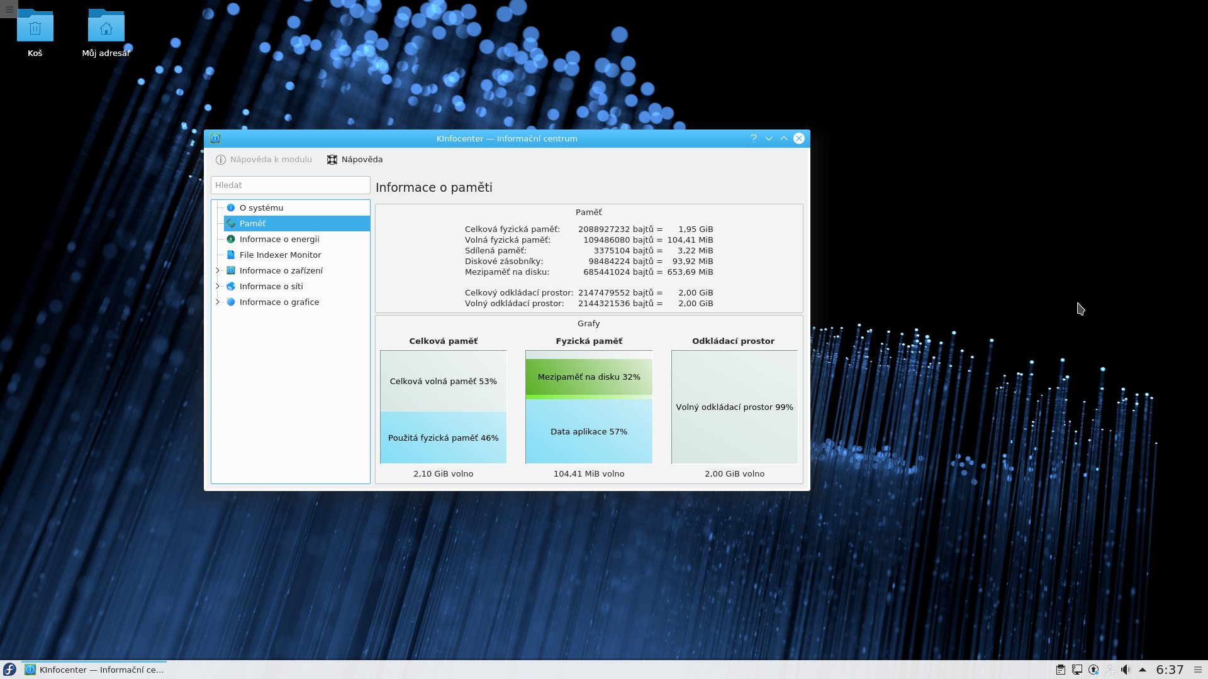The image size is (1208, 679).
Task: Open clipboard tray icon in taskbar
Action: (1061, 670)
